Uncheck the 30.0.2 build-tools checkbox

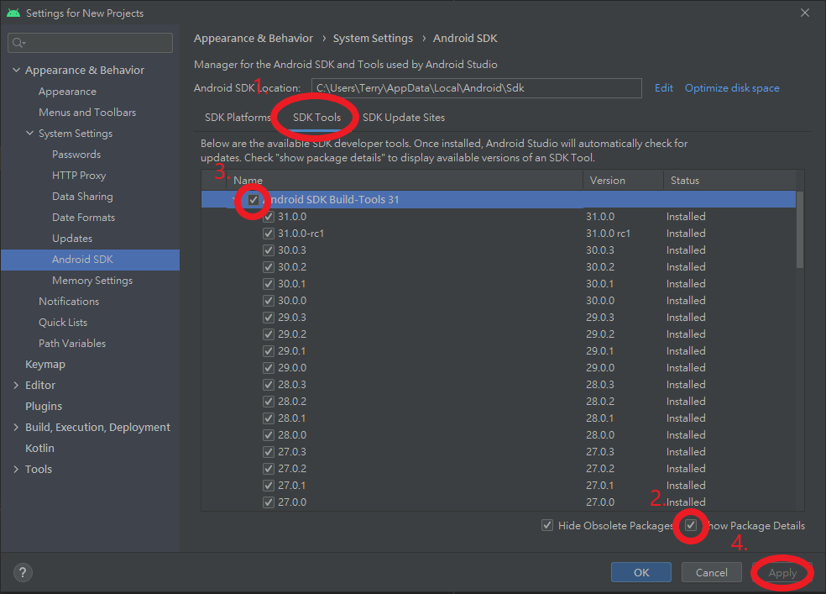pos(269,267)
